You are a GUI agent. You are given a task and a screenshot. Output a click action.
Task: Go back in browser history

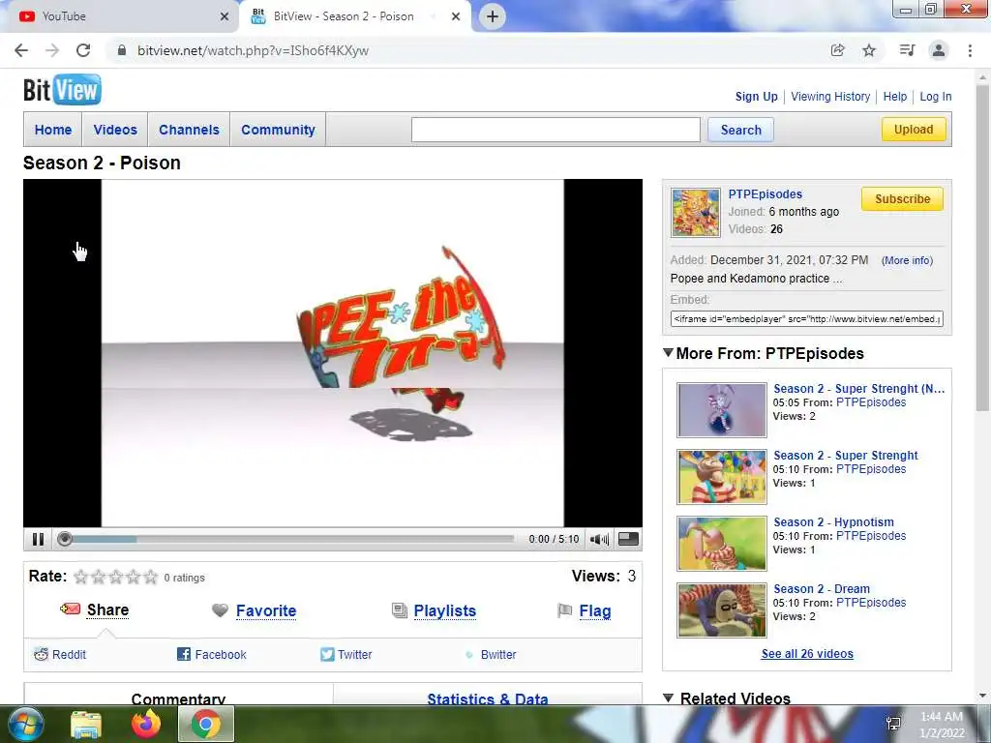[x=21, y=50]
